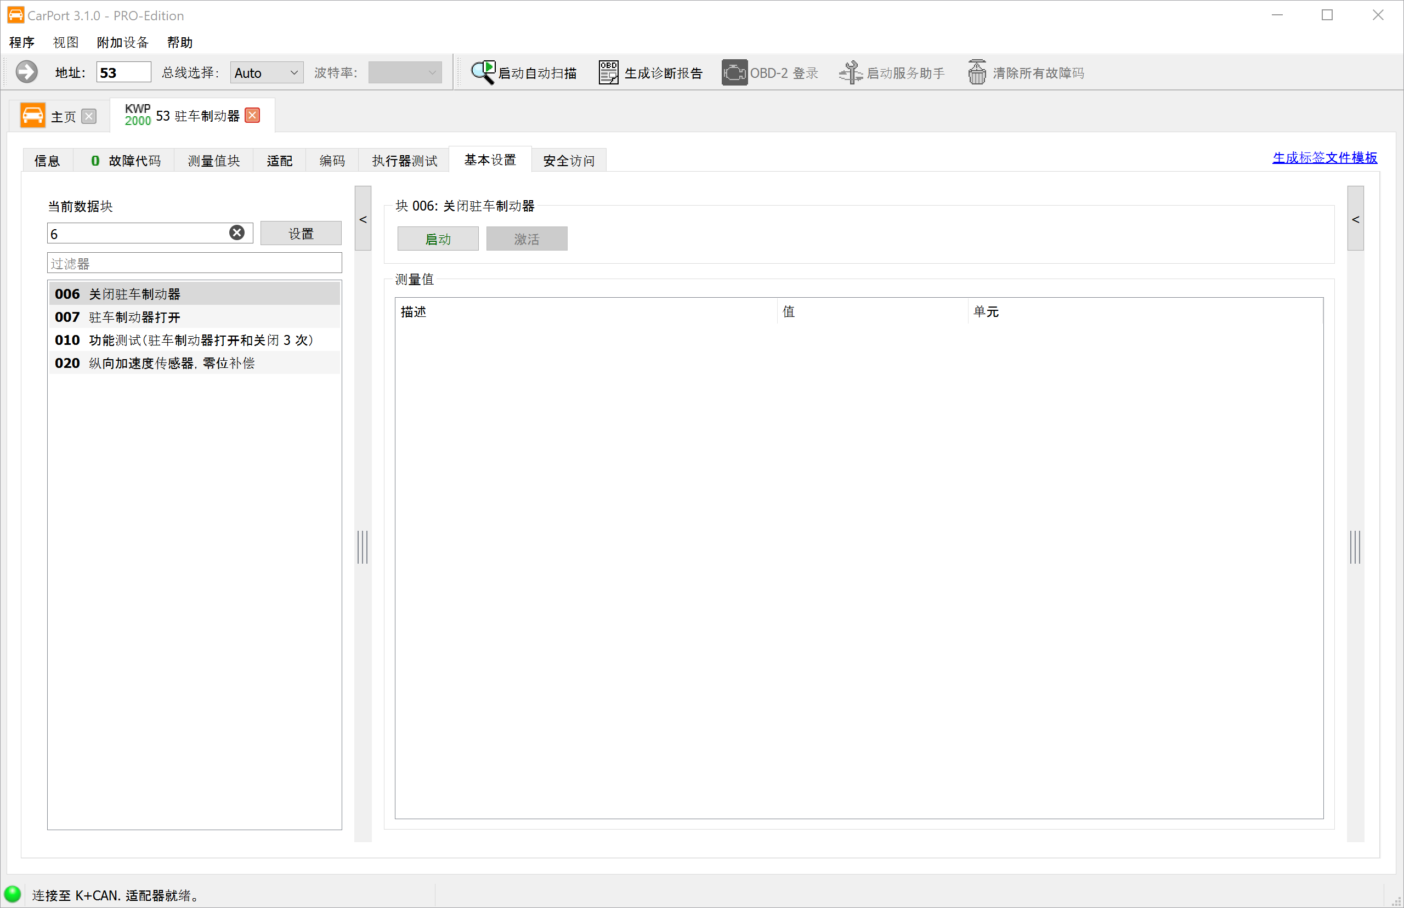Click the 过滤器 filter field
This screenshot has height=908, width=1404.
coord(194,263)
